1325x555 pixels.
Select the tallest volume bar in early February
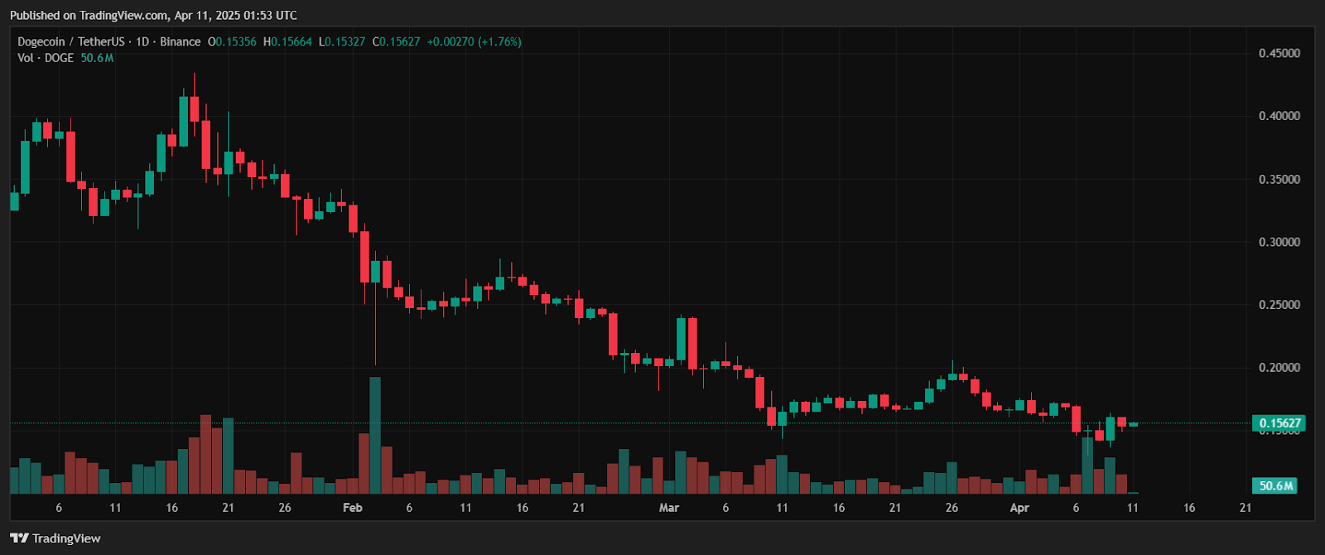pyautogui.click(x=375, y=435)
